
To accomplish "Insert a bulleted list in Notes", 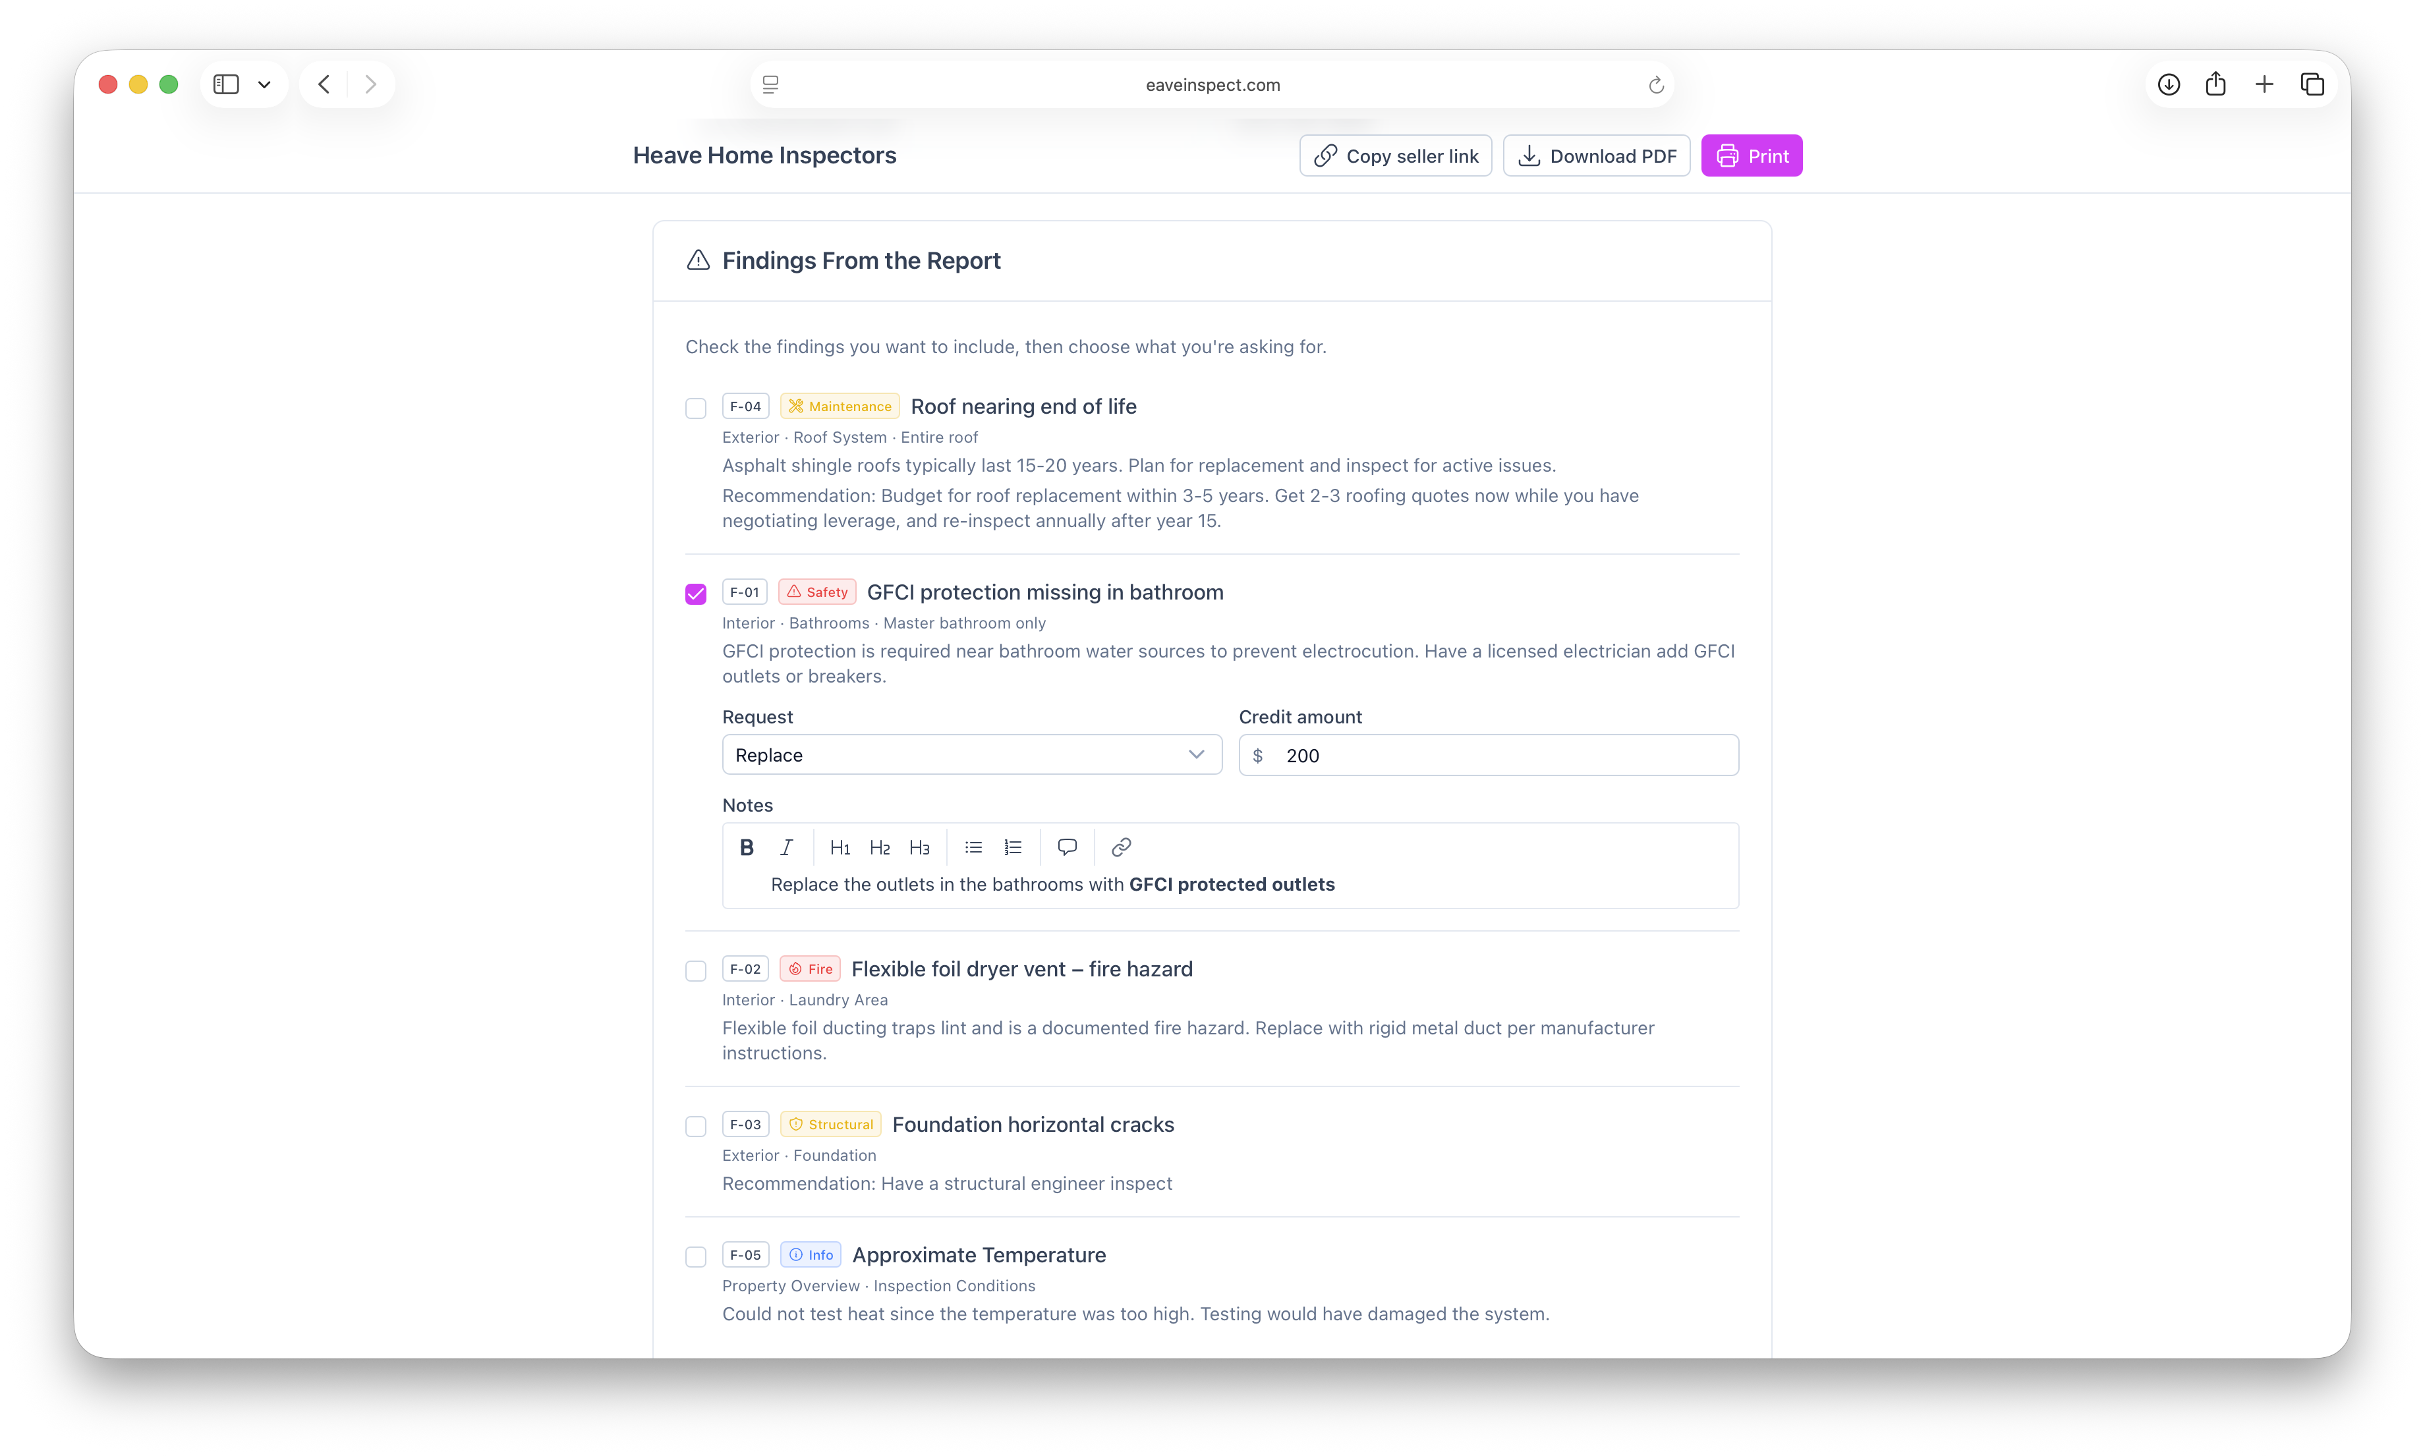I will click(x=973, y=847).
